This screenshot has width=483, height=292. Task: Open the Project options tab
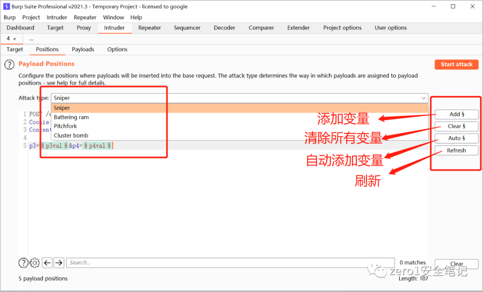click(342, 28)
